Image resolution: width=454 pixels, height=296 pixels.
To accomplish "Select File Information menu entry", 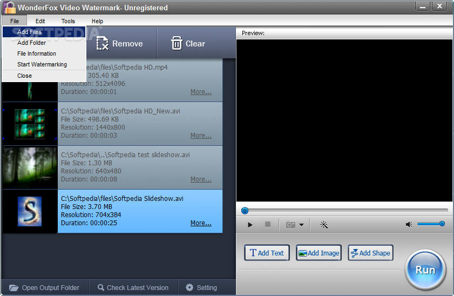I will tap(44, 53).
